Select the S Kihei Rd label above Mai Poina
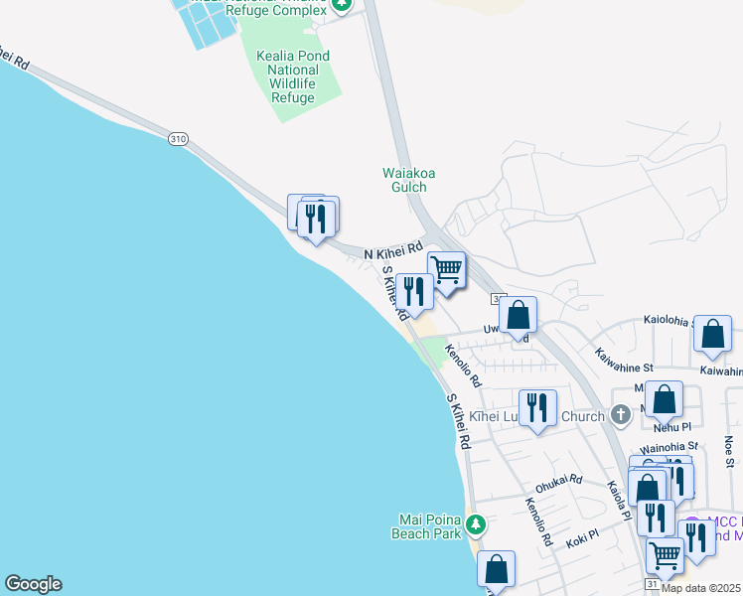The image size is (743, 596). point(459,421)
